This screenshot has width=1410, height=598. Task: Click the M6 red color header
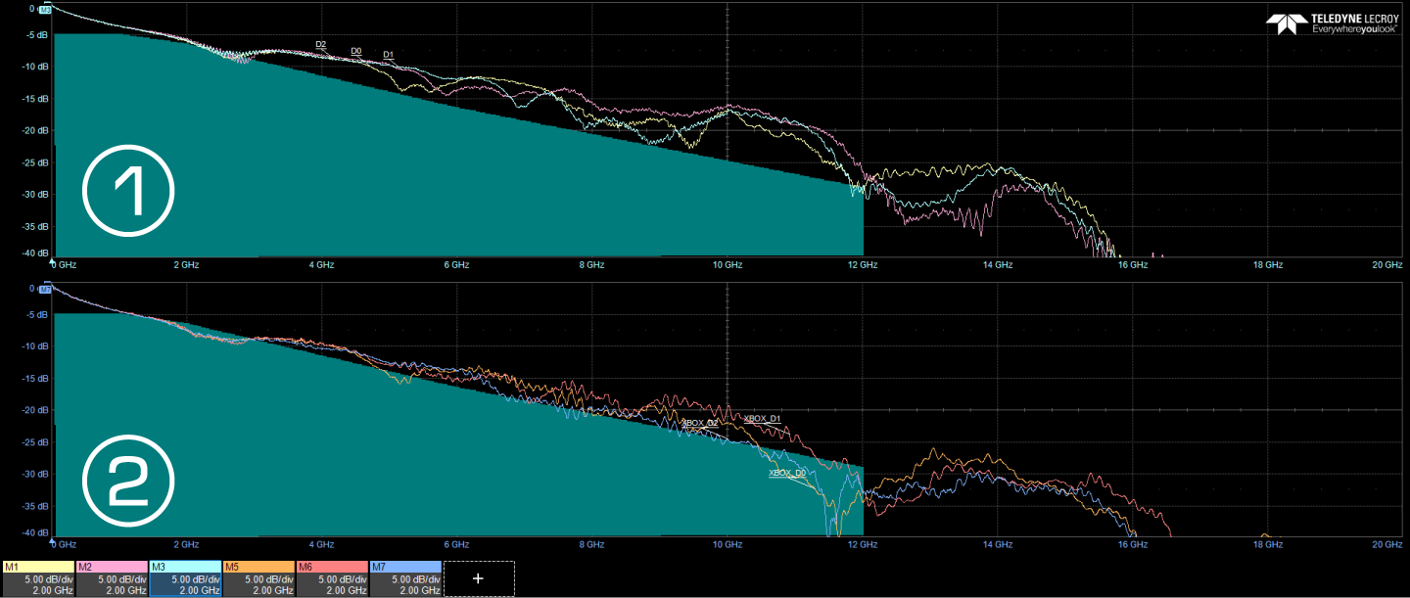tap(332, 567)
